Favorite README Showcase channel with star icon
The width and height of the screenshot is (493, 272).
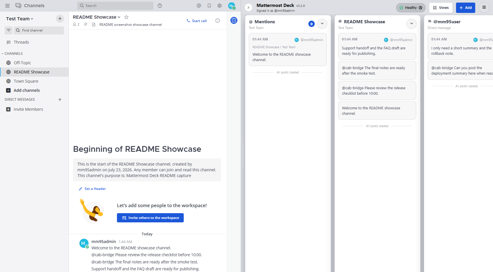(x=126, y=17)
